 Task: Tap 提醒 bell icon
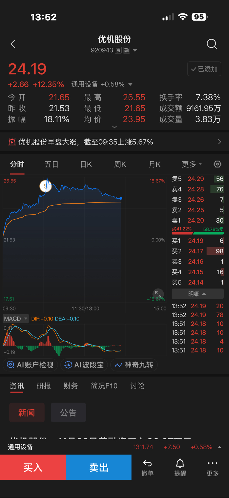180,463
